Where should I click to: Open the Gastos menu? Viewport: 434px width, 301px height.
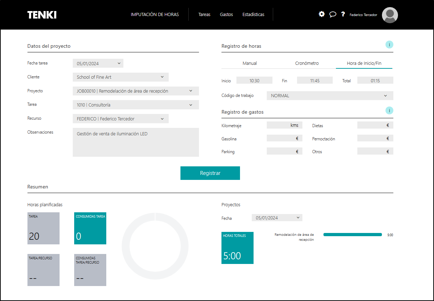click(226, 15)
